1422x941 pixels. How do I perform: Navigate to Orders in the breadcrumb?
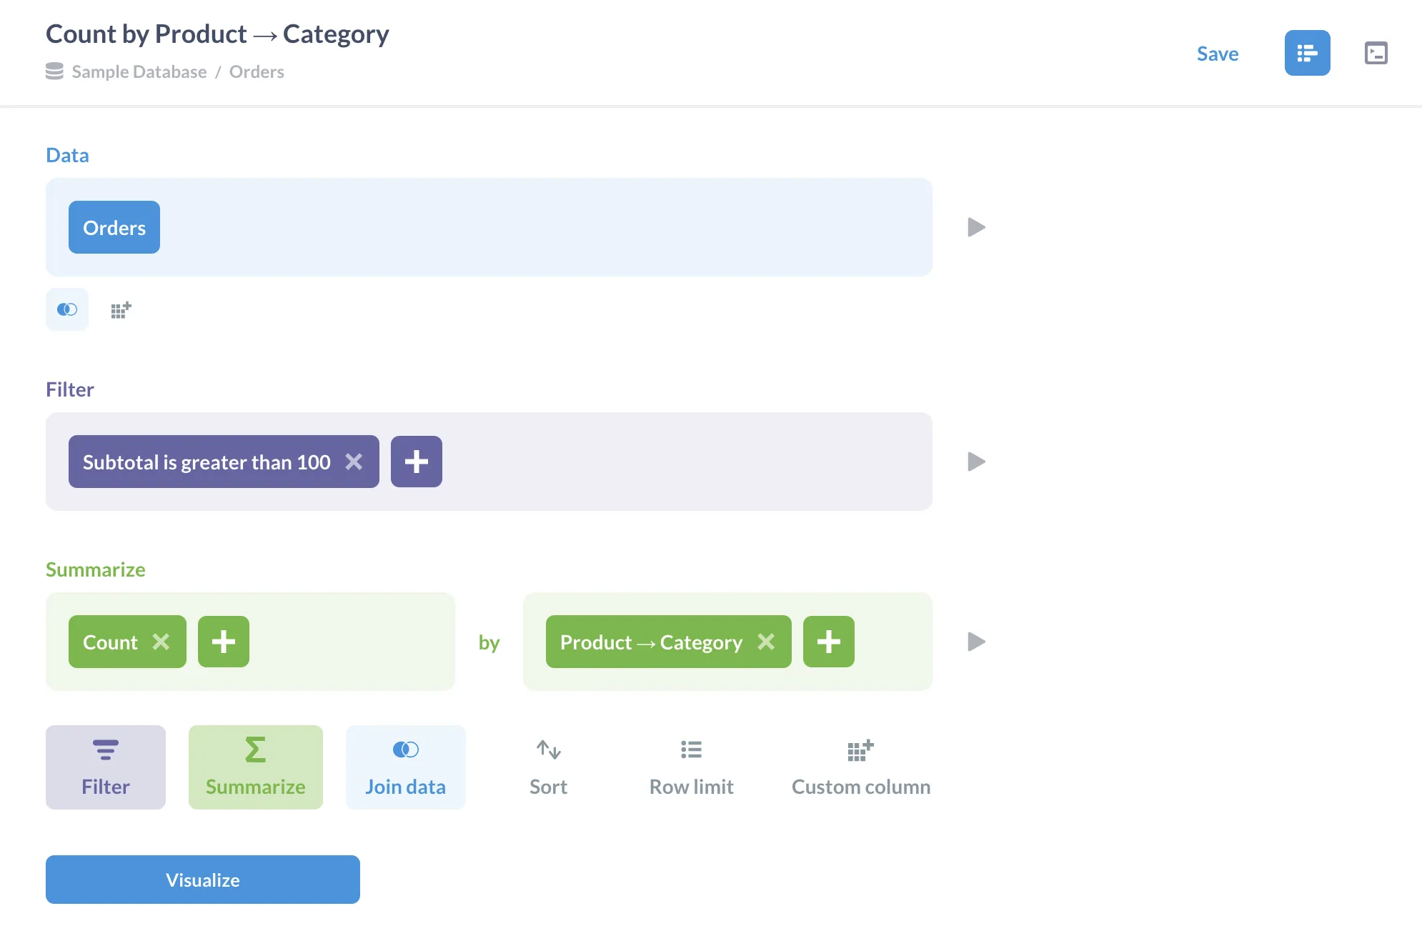257,71
